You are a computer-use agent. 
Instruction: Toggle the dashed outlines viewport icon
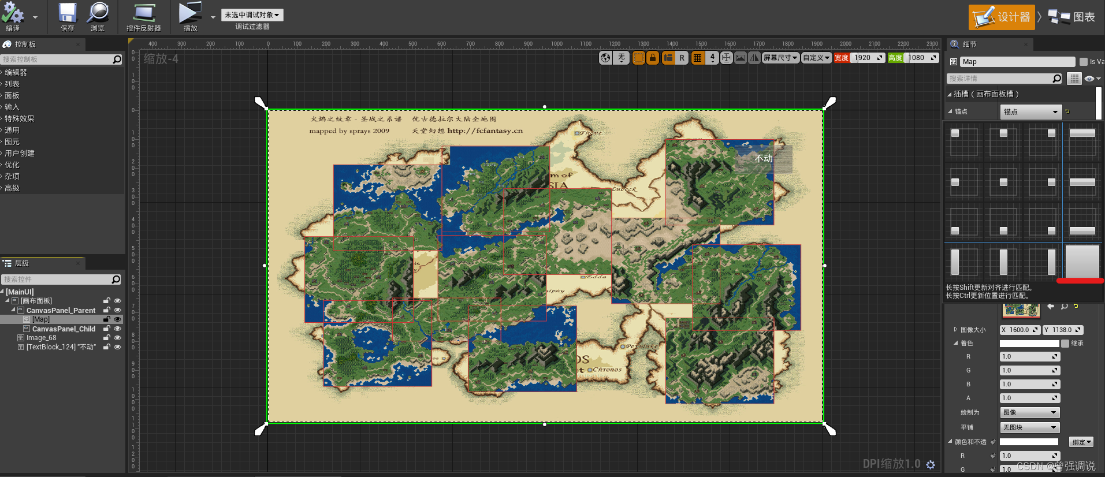(x=638, y=58)
